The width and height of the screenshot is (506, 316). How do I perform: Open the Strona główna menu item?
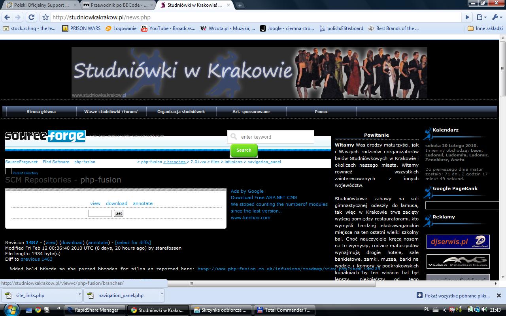click(x=41, y=112)
